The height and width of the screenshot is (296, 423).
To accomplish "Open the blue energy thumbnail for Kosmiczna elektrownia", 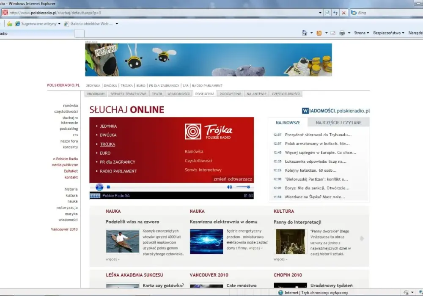I will (x=206, y=241).
